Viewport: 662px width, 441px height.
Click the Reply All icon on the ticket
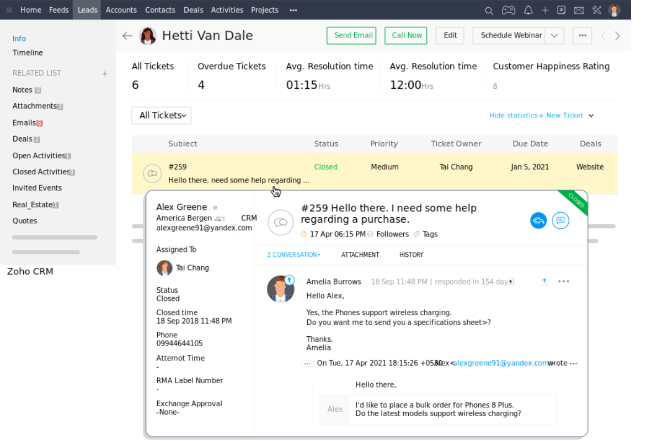(x=538, y=220)
